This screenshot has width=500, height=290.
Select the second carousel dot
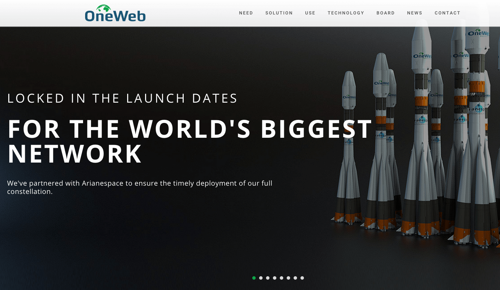(x=261, y=278)
